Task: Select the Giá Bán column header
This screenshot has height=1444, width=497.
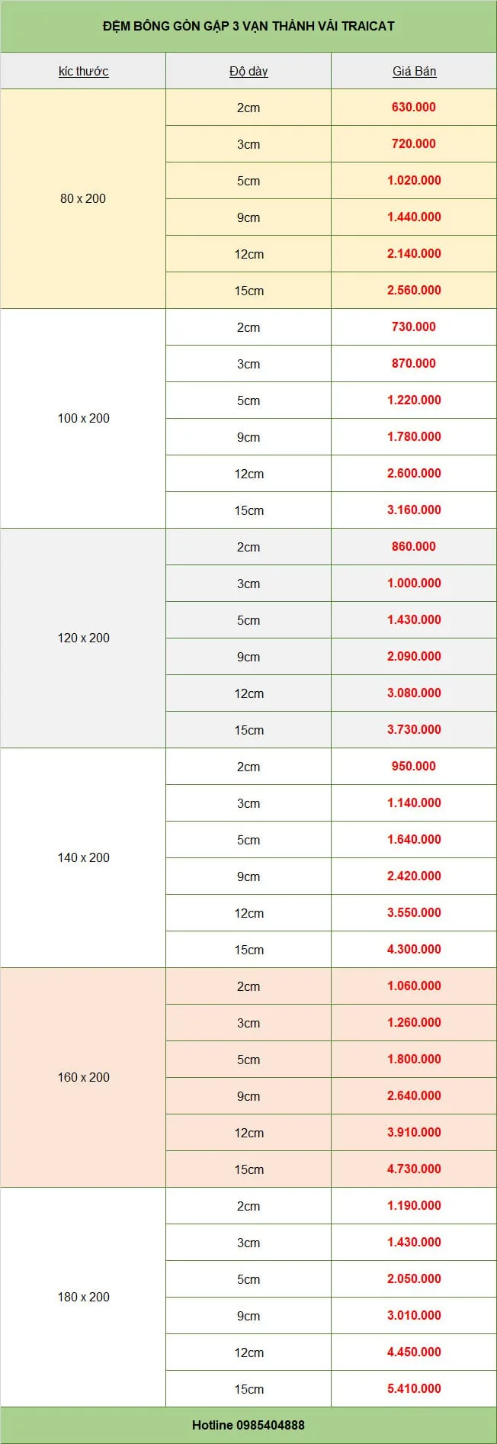Action: tap(414, 71)
